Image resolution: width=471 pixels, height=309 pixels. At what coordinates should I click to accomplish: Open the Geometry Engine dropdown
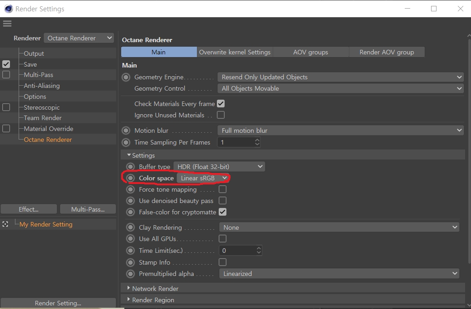(x=341, y=77)
